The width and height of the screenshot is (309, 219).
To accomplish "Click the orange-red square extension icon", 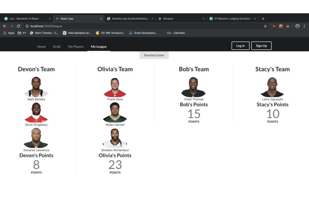I will click(x=281, y=26).
